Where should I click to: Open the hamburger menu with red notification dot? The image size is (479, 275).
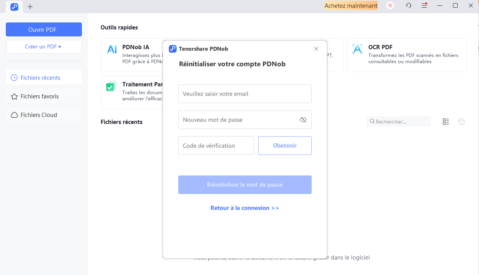point(424,5)
